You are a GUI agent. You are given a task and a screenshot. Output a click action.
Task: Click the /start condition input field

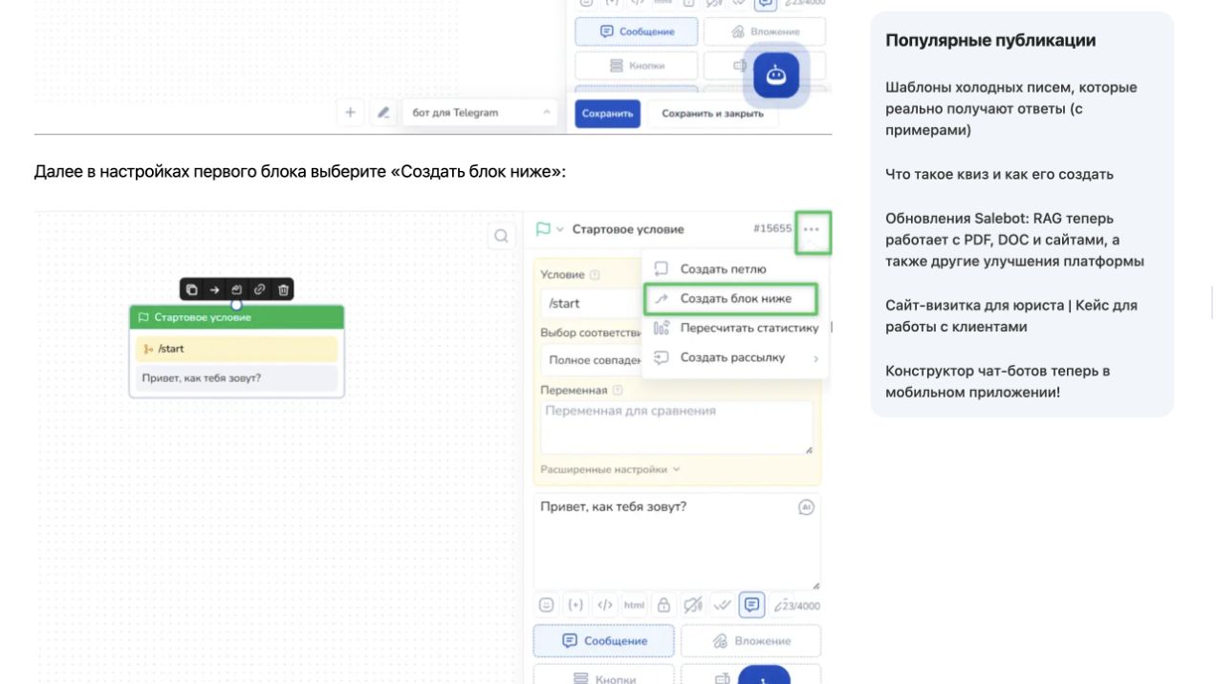[x=591, y=303]
